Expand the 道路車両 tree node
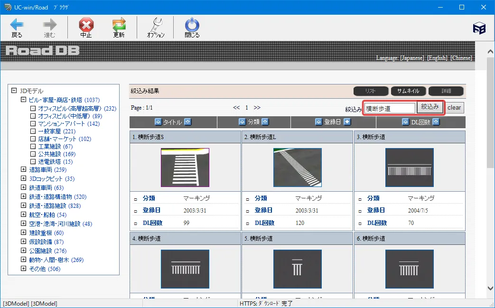The width and height of the screenshot is (495, 308). (x=24, y=169)
